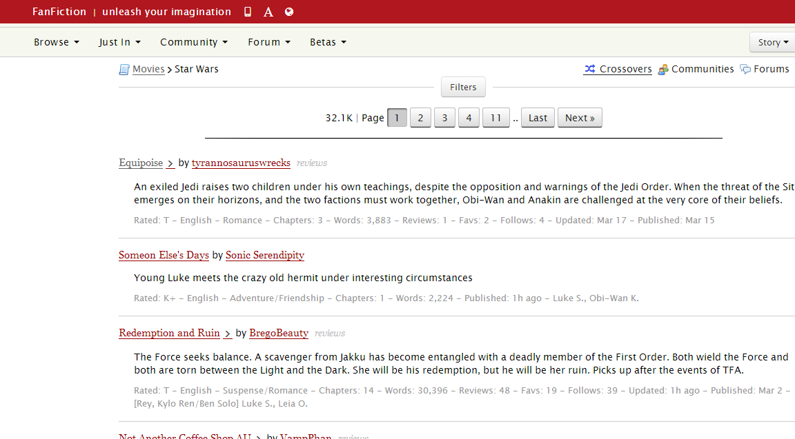Image resolution: width=795 pixels, height=439 pixels.
Task: Open the story Someon Else's Days
Action: click(164, 255)
